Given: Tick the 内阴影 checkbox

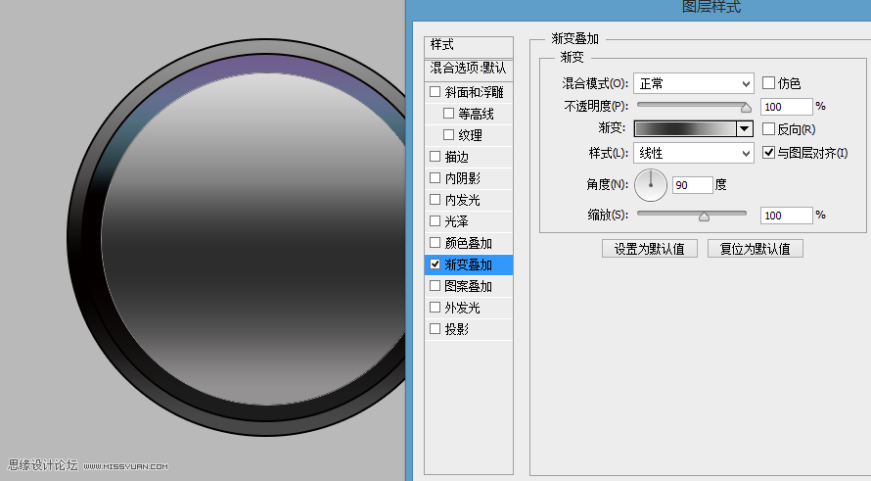Looking at the screenshot, I should 435,178.
